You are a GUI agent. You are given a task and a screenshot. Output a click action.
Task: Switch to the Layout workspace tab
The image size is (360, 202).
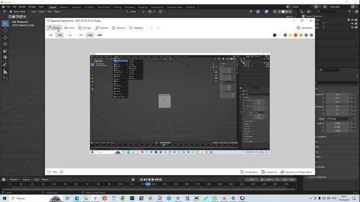pyautogui.click(x=52, y=7)
